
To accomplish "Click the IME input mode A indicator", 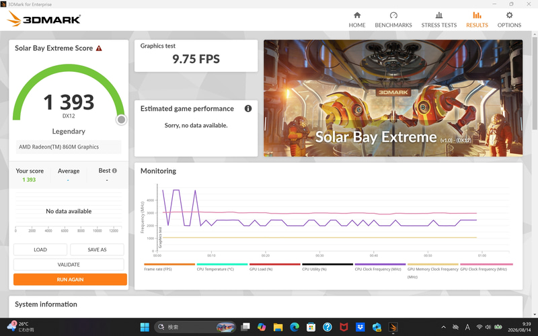I will 467,327.
